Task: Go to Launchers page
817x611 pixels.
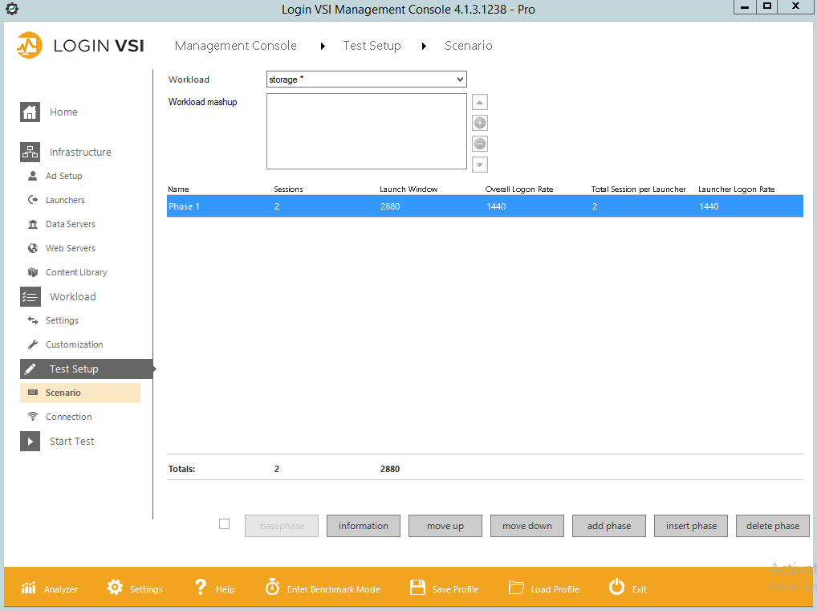Action: [x=65, y=200]
